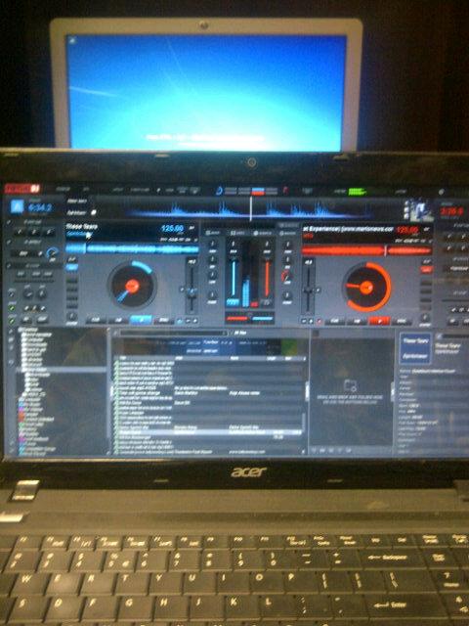The height and width of the screenshot is (626, 469).
Task: Click the right deck cover art thumbnail
Action: pos(420,210)
